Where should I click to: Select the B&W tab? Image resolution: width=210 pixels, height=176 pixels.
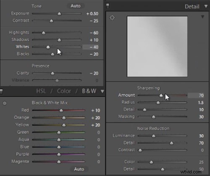tap(89, 91)
